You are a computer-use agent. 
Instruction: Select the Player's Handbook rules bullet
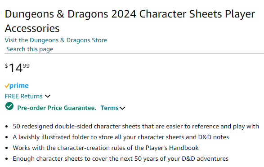pos(106,148)
